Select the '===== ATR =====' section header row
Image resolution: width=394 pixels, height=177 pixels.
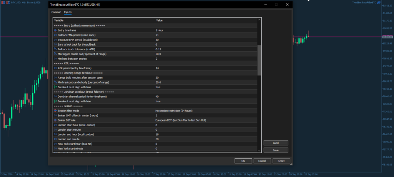tap(155, 63)
